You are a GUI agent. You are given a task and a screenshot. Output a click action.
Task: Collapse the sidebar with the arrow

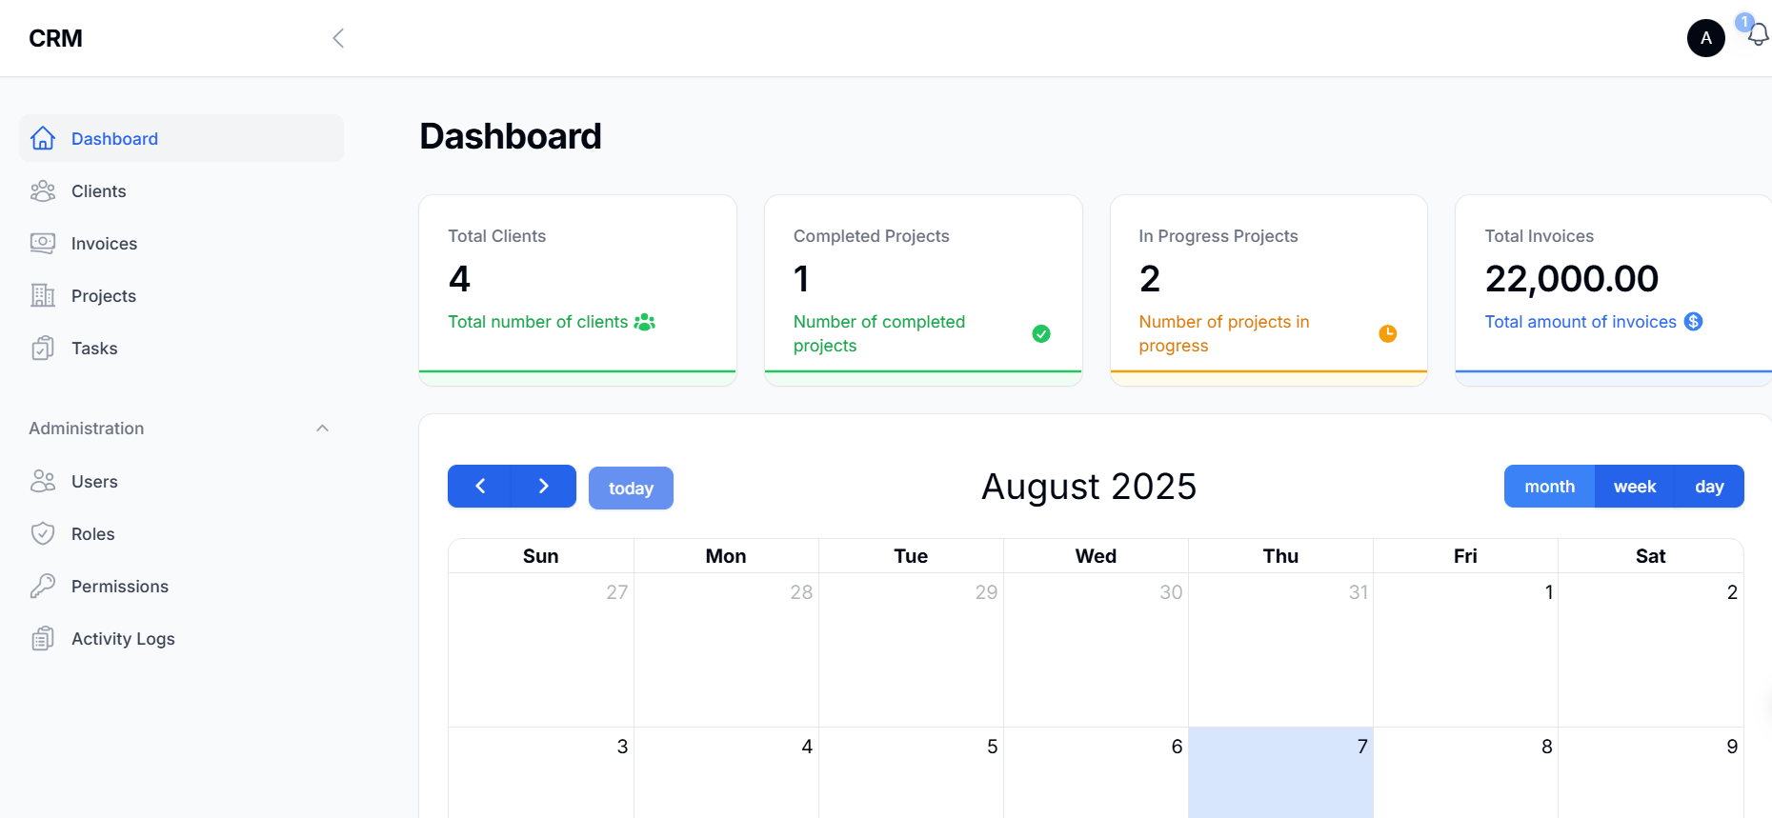(338, 38)
